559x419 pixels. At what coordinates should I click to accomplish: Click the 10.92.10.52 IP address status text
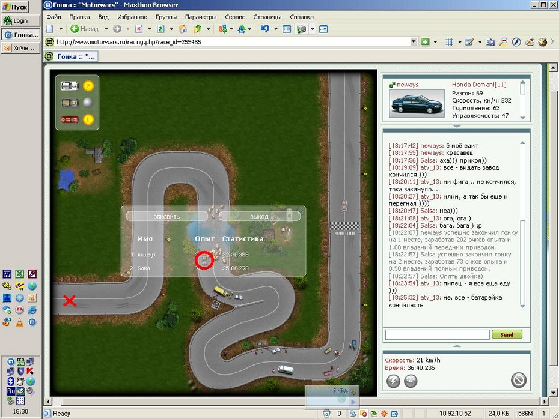(x=455, y=414)
